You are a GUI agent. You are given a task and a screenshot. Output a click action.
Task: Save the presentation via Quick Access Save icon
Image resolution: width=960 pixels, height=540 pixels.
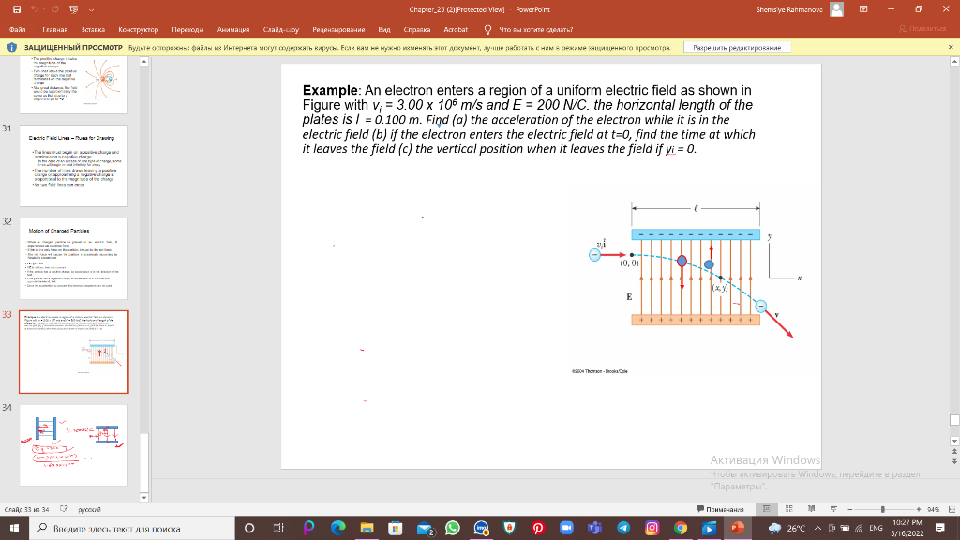[x=17, y=8]
